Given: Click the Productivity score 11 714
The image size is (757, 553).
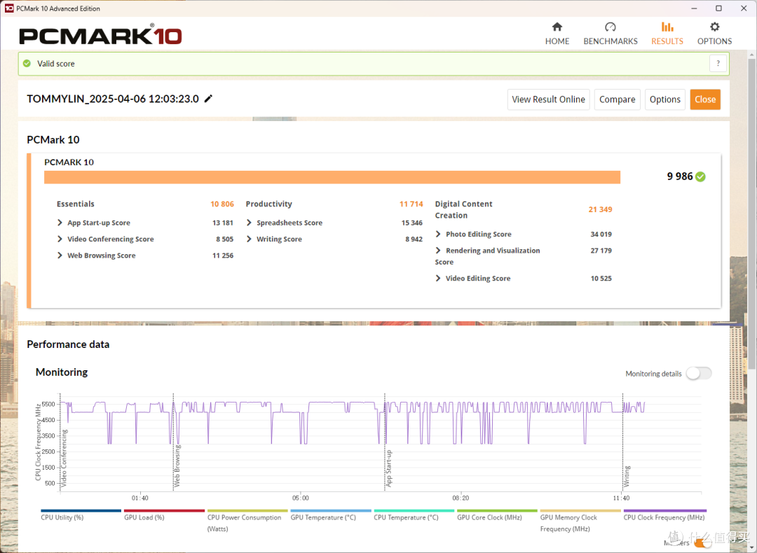Looking at the screenshot, I should click(411, 204).
